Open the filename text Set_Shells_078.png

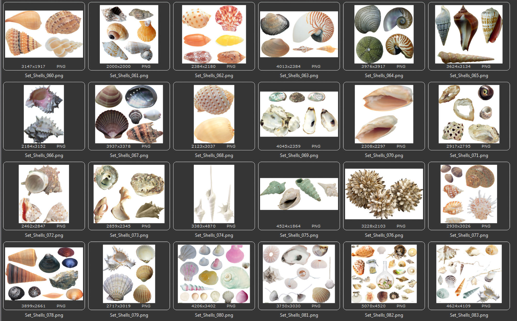tap(44, 315)
